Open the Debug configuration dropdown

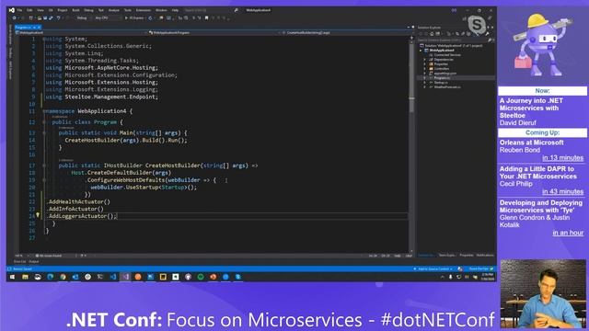tap(83, 17)
